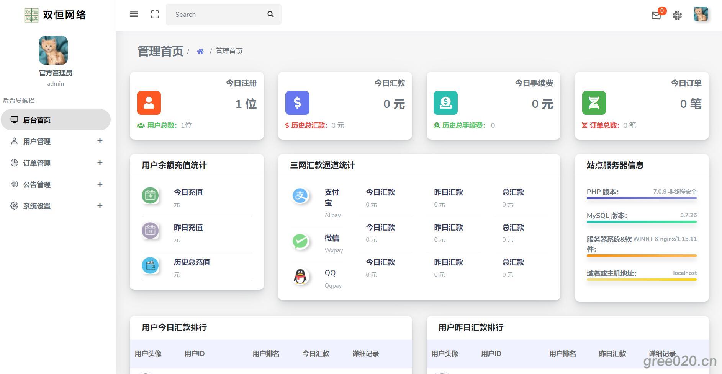Click the search magnifier icon
Image resolution: width=722 pixels, height=374 pixels.
click(270, 15)
